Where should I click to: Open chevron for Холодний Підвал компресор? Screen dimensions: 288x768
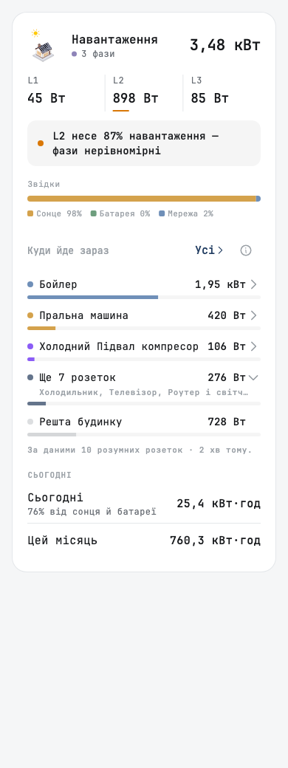point(254,346)
